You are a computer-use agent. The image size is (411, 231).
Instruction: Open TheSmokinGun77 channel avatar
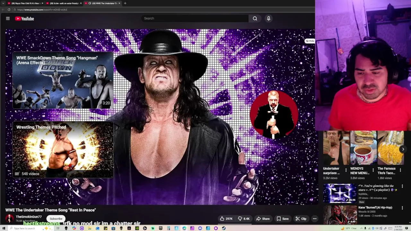pos(9,219)
